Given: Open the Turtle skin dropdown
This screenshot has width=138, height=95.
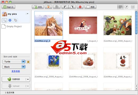Looking at the screenshot, I should [x=14, y=62].
